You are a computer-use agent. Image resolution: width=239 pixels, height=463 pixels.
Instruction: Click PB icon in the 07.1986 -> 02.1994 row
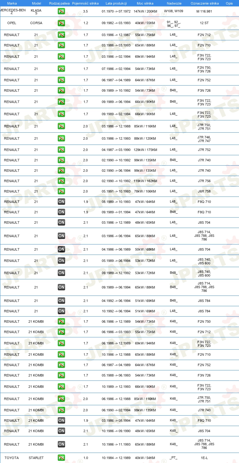(61, 69)
